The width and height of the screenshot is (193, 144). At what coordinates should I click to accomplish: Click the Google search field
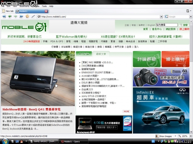pos(179,17)
